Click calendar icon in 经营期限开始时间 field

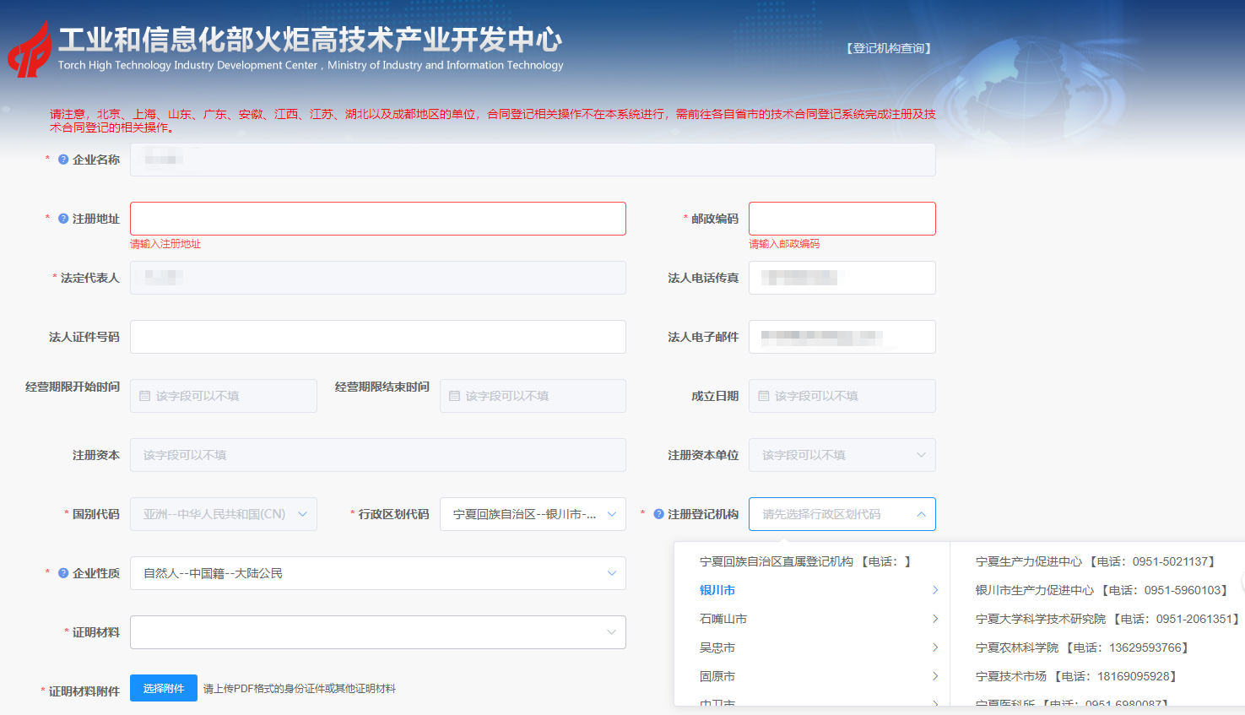click(x=144, y=396)
